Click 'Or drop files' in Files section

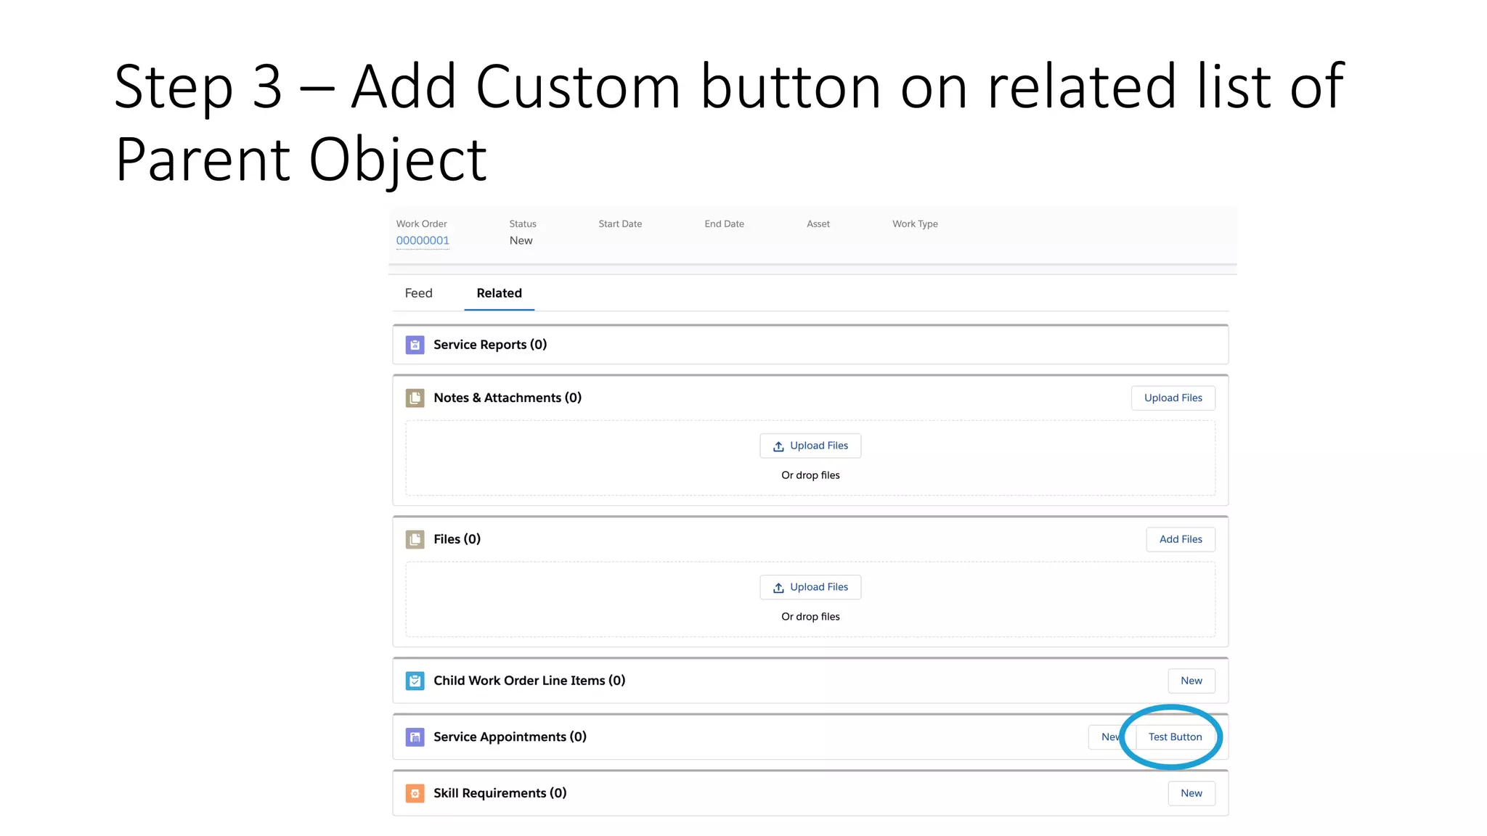pyautogui.click(x=810, y=617)
